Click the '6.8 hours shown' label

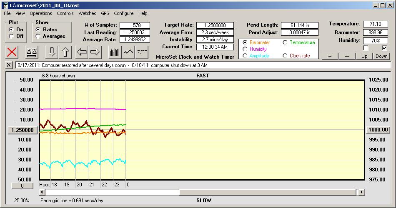click(x=58, y=76)
